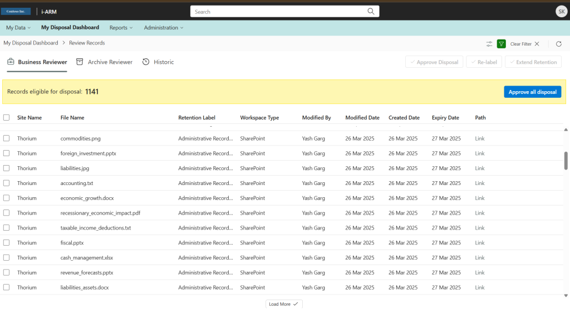Sort by the Workspace Type column header
570x309 pixels.
(259, 118)
